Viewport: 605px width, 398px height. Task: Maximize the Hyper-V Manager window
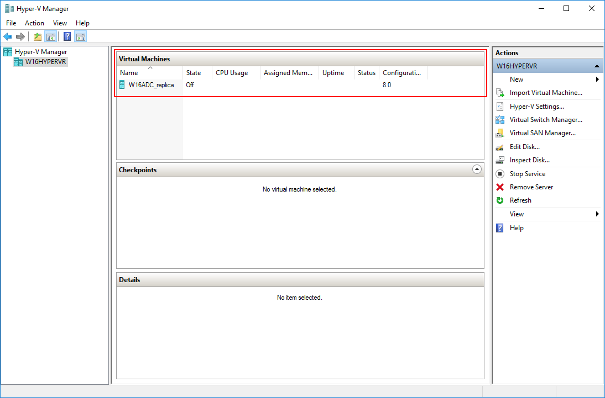566,8
